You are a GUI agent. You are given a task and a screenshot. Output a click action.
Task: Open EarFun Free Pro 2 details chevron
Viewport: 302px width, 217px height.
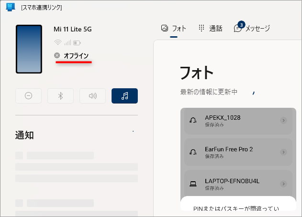pos(283,152)
